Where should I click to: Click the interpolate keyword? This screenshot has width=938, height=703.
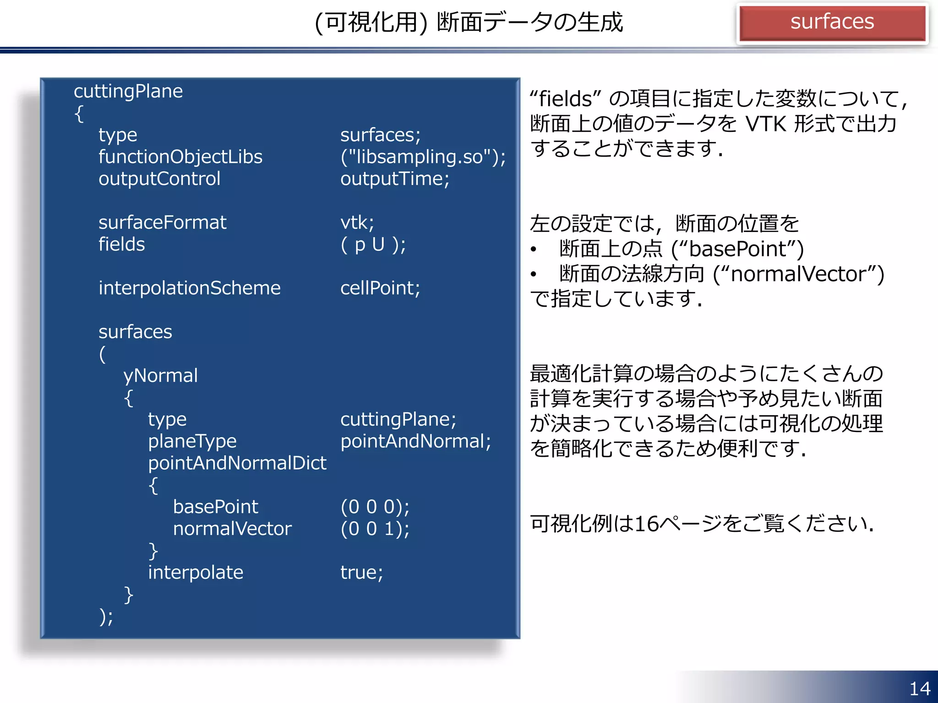pos(196,573)
